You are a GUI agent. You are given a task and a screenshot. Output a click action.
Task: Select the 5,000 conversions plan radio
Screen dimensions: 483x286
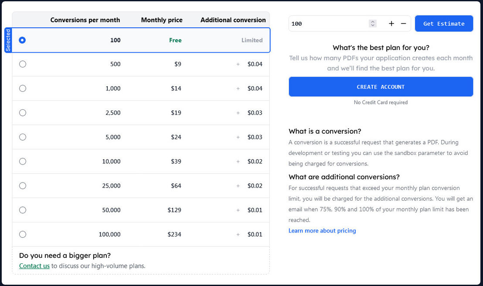click(23, 137)
